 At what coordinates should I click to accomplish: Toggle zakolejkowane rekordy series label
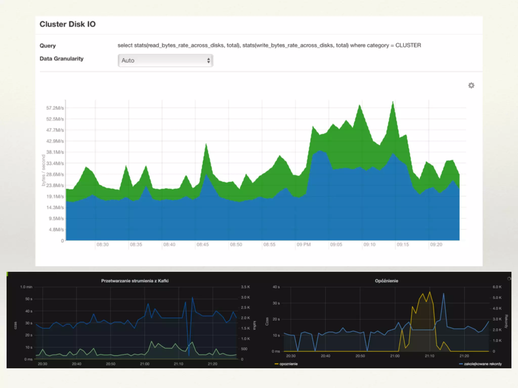[483, 364]
